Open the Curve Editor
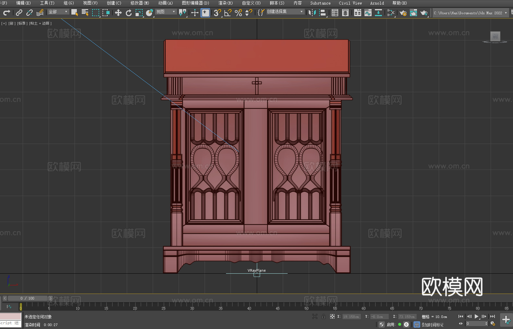The height and width of the screenshot is (329, 513). (368, 13)
